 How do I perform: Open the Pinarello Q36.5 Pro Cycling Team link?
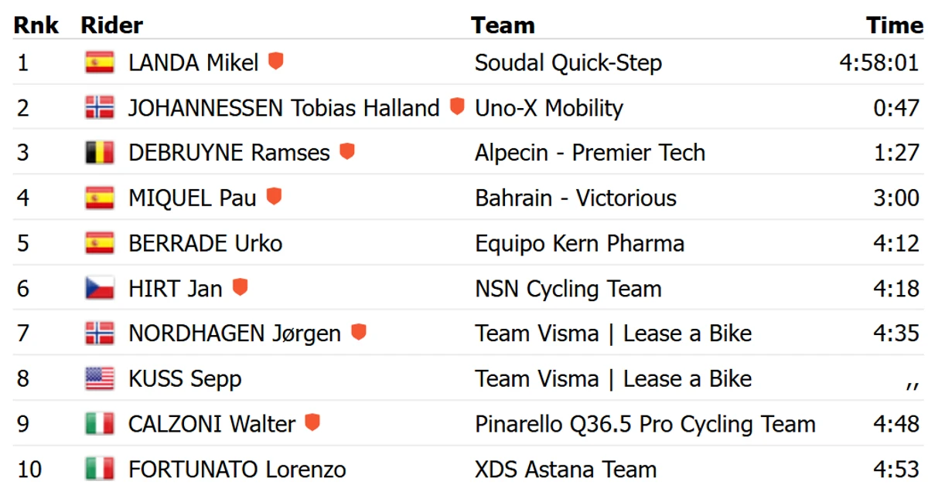click(x=645, y=425)
